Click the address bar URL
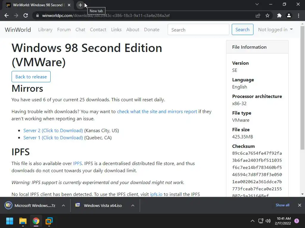305x228 pixels. [106, 15]
